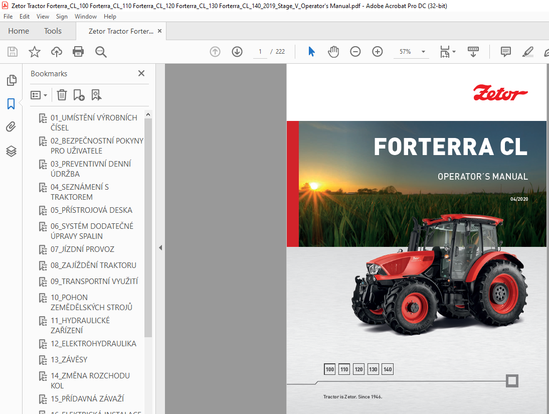Zoom in with the plus button
This screenshot has height=414, width=549.
click(377, 52)
